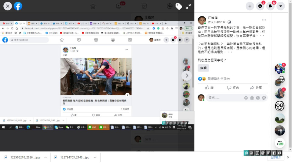This screenshot has width=292, height=163.
Task: Open post options three-dot menu
Action: (x=264, y=20)
